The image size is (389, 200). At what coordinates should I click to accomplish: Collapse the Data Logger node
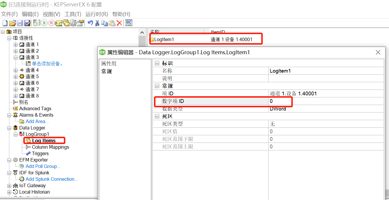coord(9,128)
